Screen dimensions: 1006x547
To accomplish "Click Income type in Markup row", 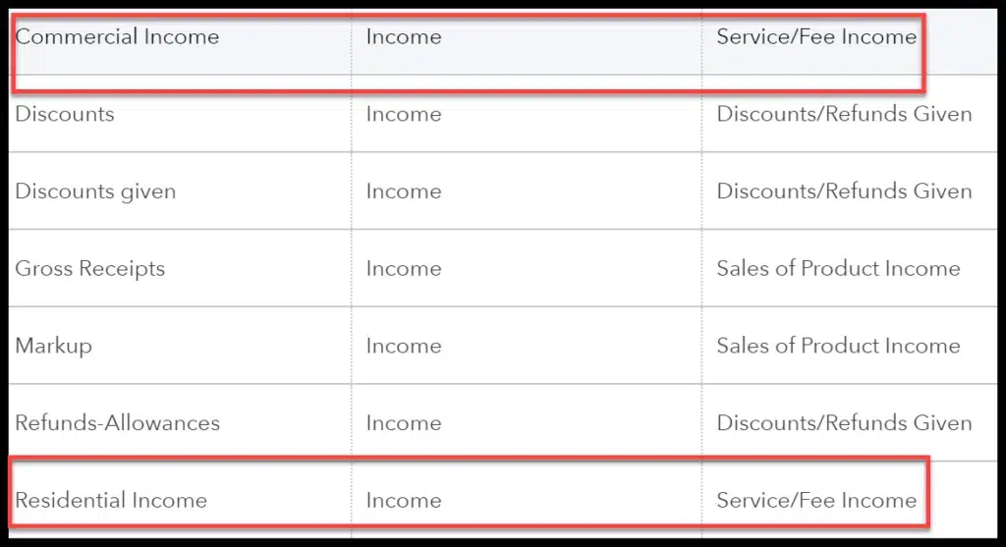I will (404, 347).
